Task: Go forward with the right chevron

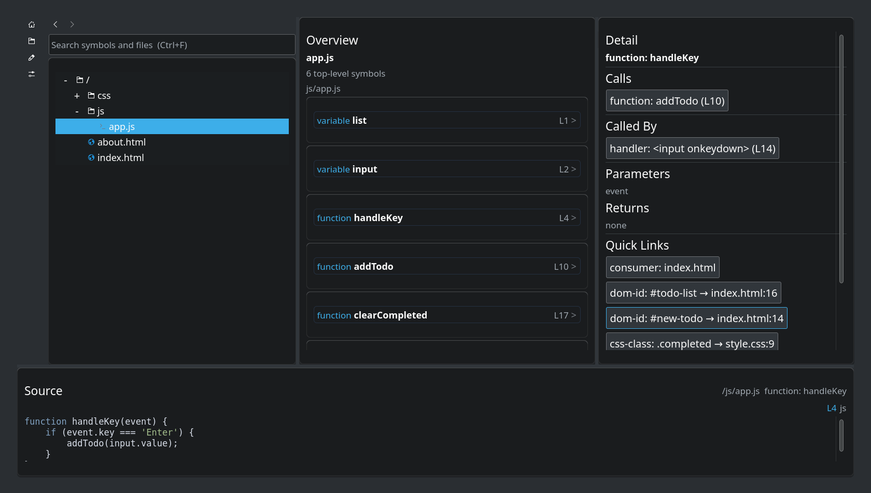Action: (72, 24)
